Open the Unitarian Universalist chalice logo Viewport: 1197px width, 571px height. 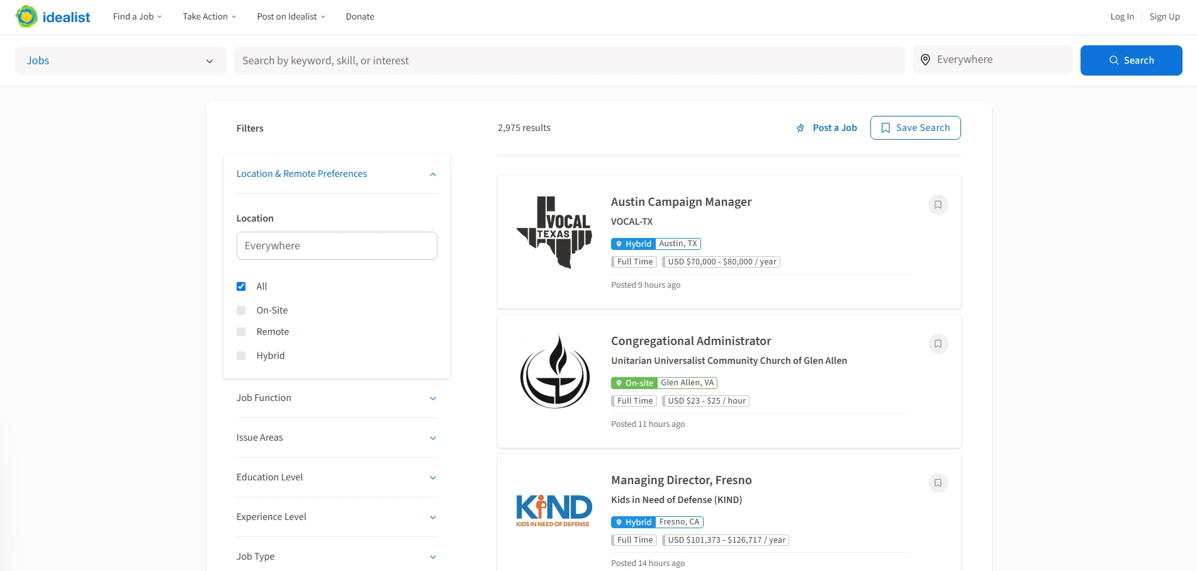click(x=554, y=371)
